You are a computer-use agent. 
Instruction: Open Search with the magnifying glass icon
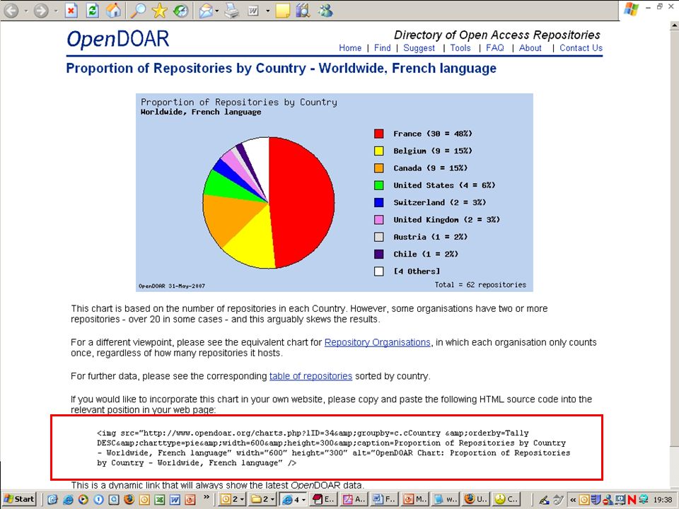(x=138, y=11)
